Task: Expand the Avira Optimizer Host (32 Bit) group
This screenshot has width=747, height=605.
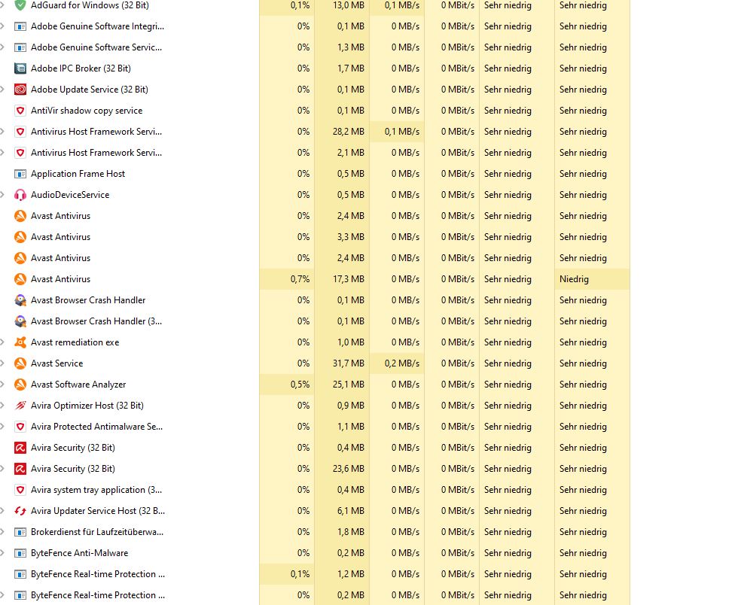Action: (x=2, y=406)
